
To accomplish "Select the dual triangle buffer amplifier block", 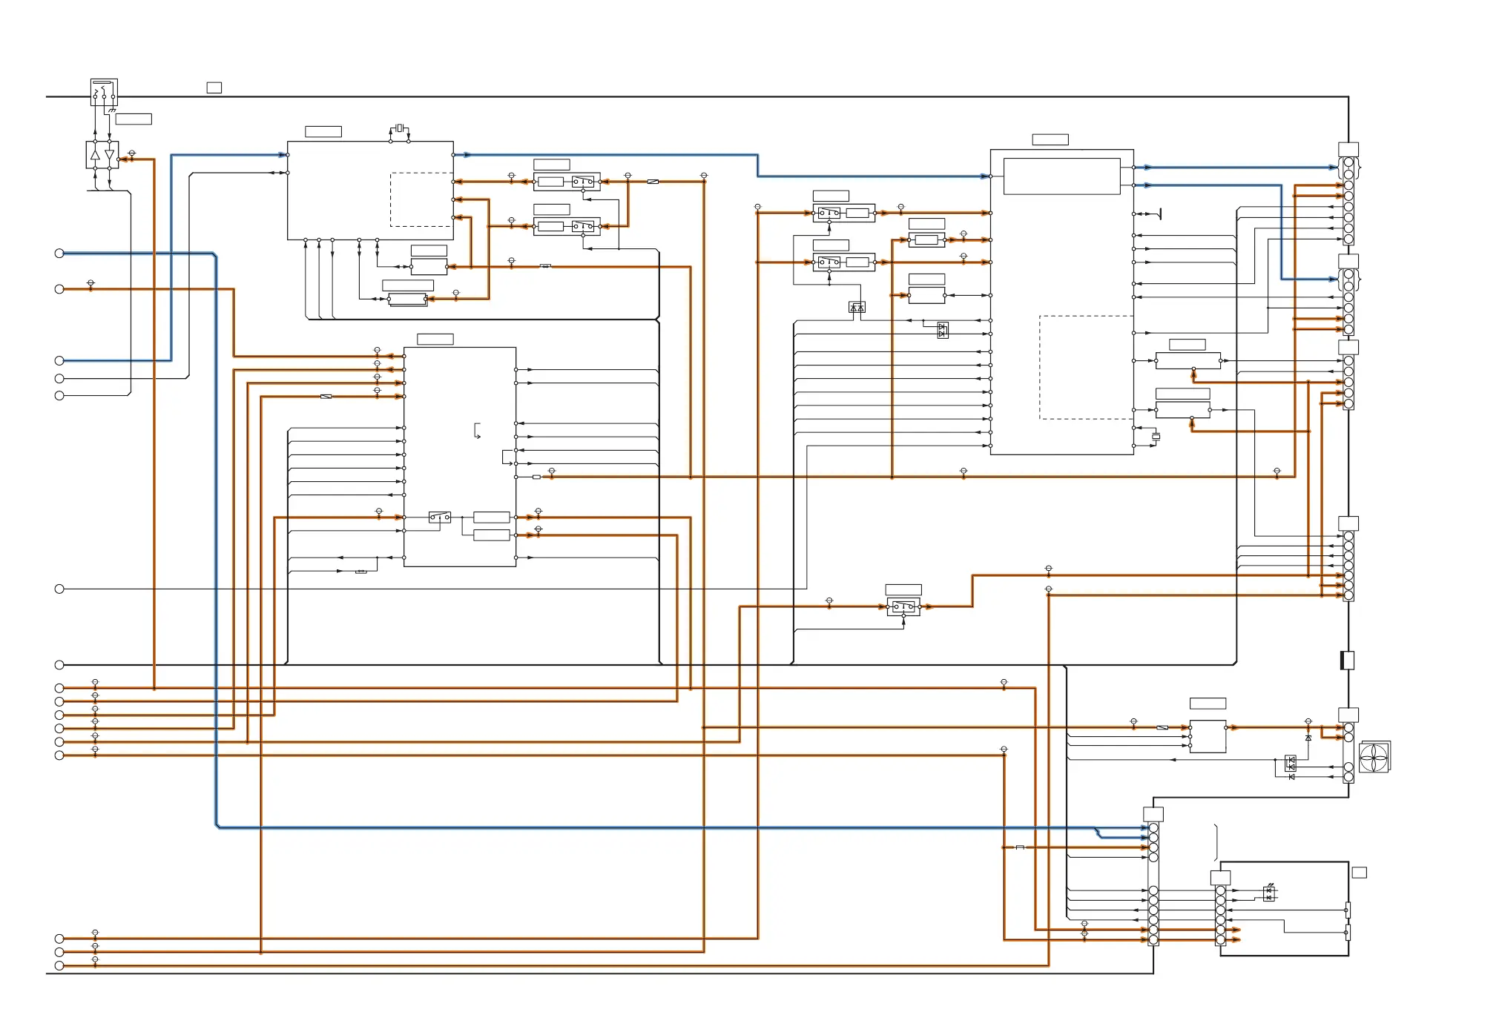I will tap(102, 155).
